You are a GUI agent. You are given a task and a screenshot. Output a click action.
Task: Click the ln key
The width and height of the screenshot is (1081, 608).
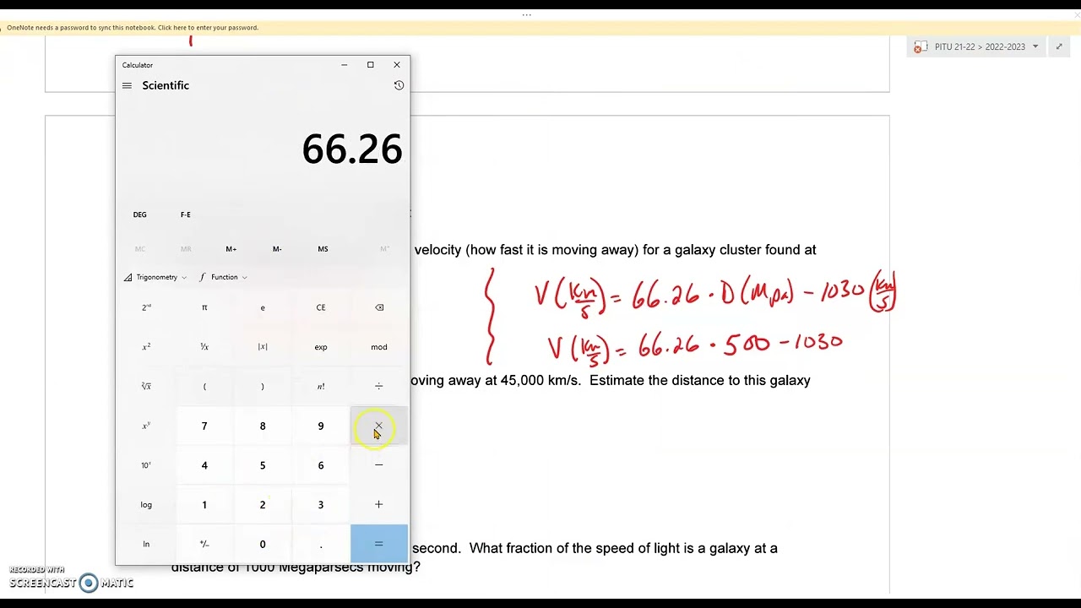click(146, 544)
